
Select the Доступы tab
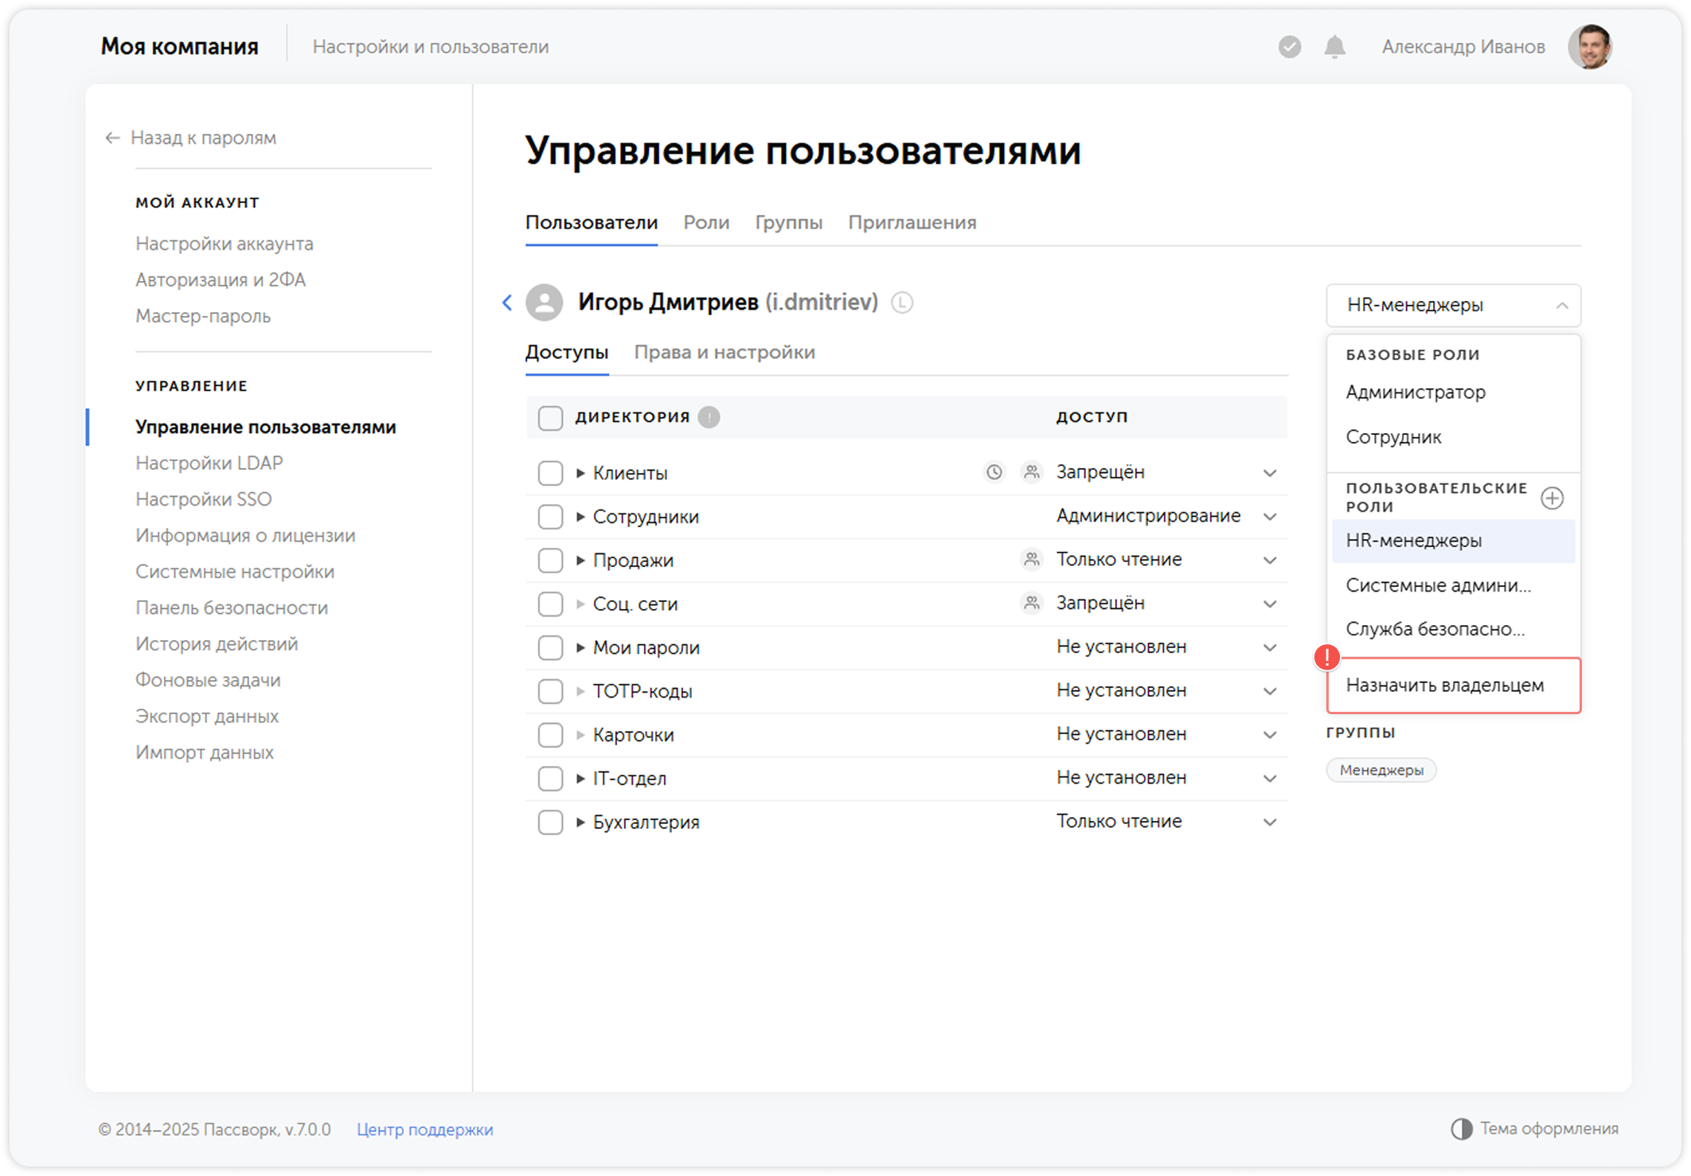pos(567,353)
